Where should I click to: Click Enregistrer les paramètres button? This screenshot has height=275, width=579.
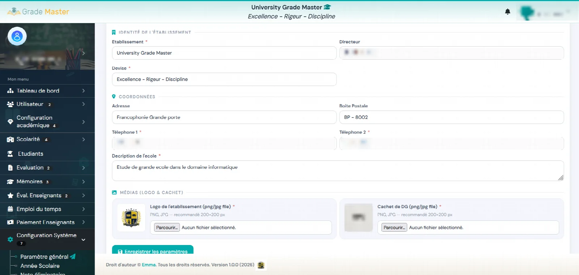point(153,250)
